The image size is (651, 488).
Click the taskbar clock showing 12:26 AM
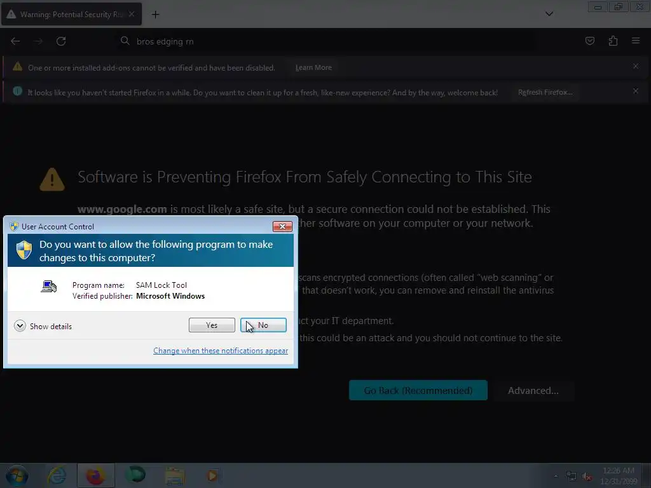coord(619,476)
